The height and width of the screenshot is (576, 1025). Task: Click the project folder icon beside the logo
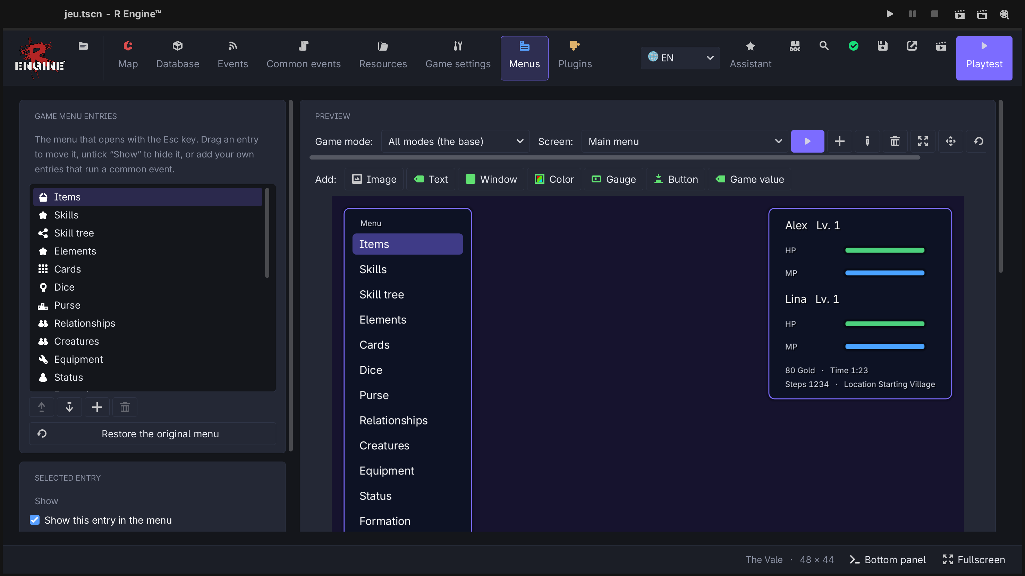tap(83, 46)
